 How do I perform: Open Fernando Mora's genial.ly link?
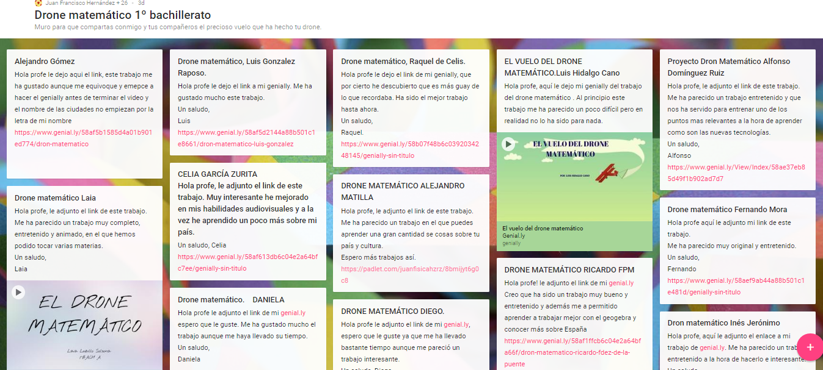click(x=736, y=286)
